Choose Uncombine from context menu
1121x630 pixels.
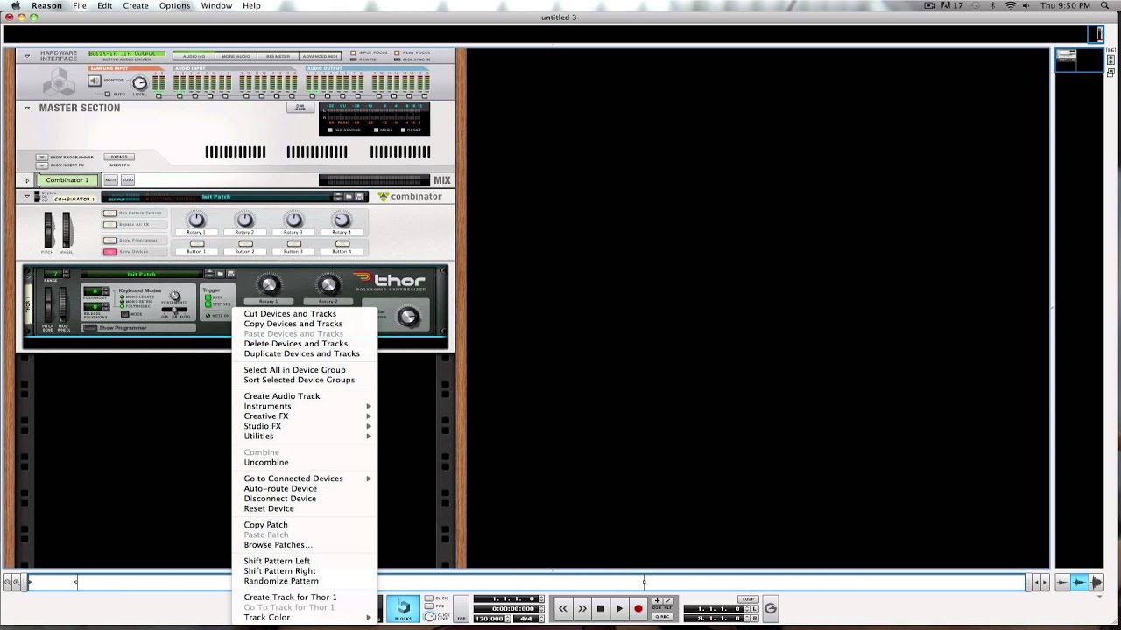tap(265, 463)
